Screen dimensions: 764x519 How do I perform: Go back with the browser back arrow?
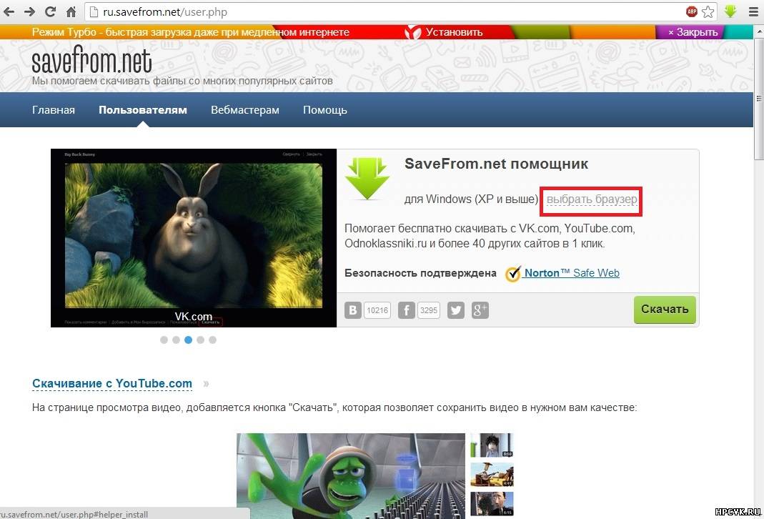[9, 11]
